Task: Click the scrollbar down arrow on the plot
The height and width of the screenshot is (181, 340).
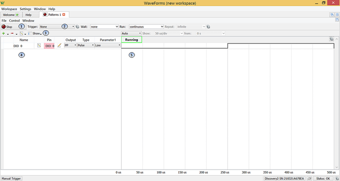Action: (x=336, y=167)
